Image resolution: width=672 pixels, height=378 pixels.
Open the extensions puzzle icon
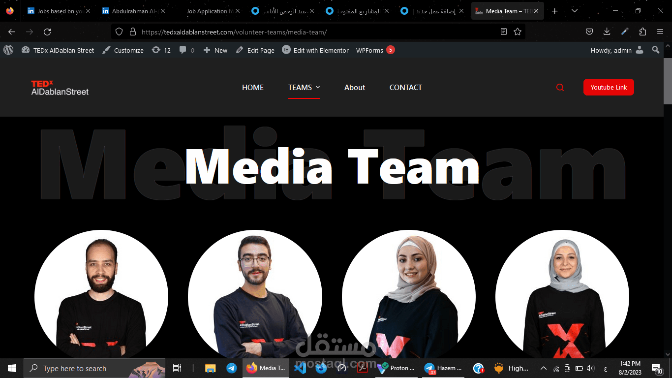642,32
